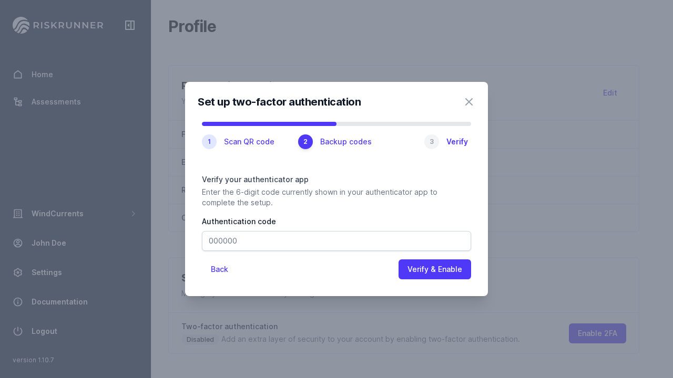This screenshot has width=673, height=378.
Task: Click the Assessments tree icon
Action: coord(18,102)
